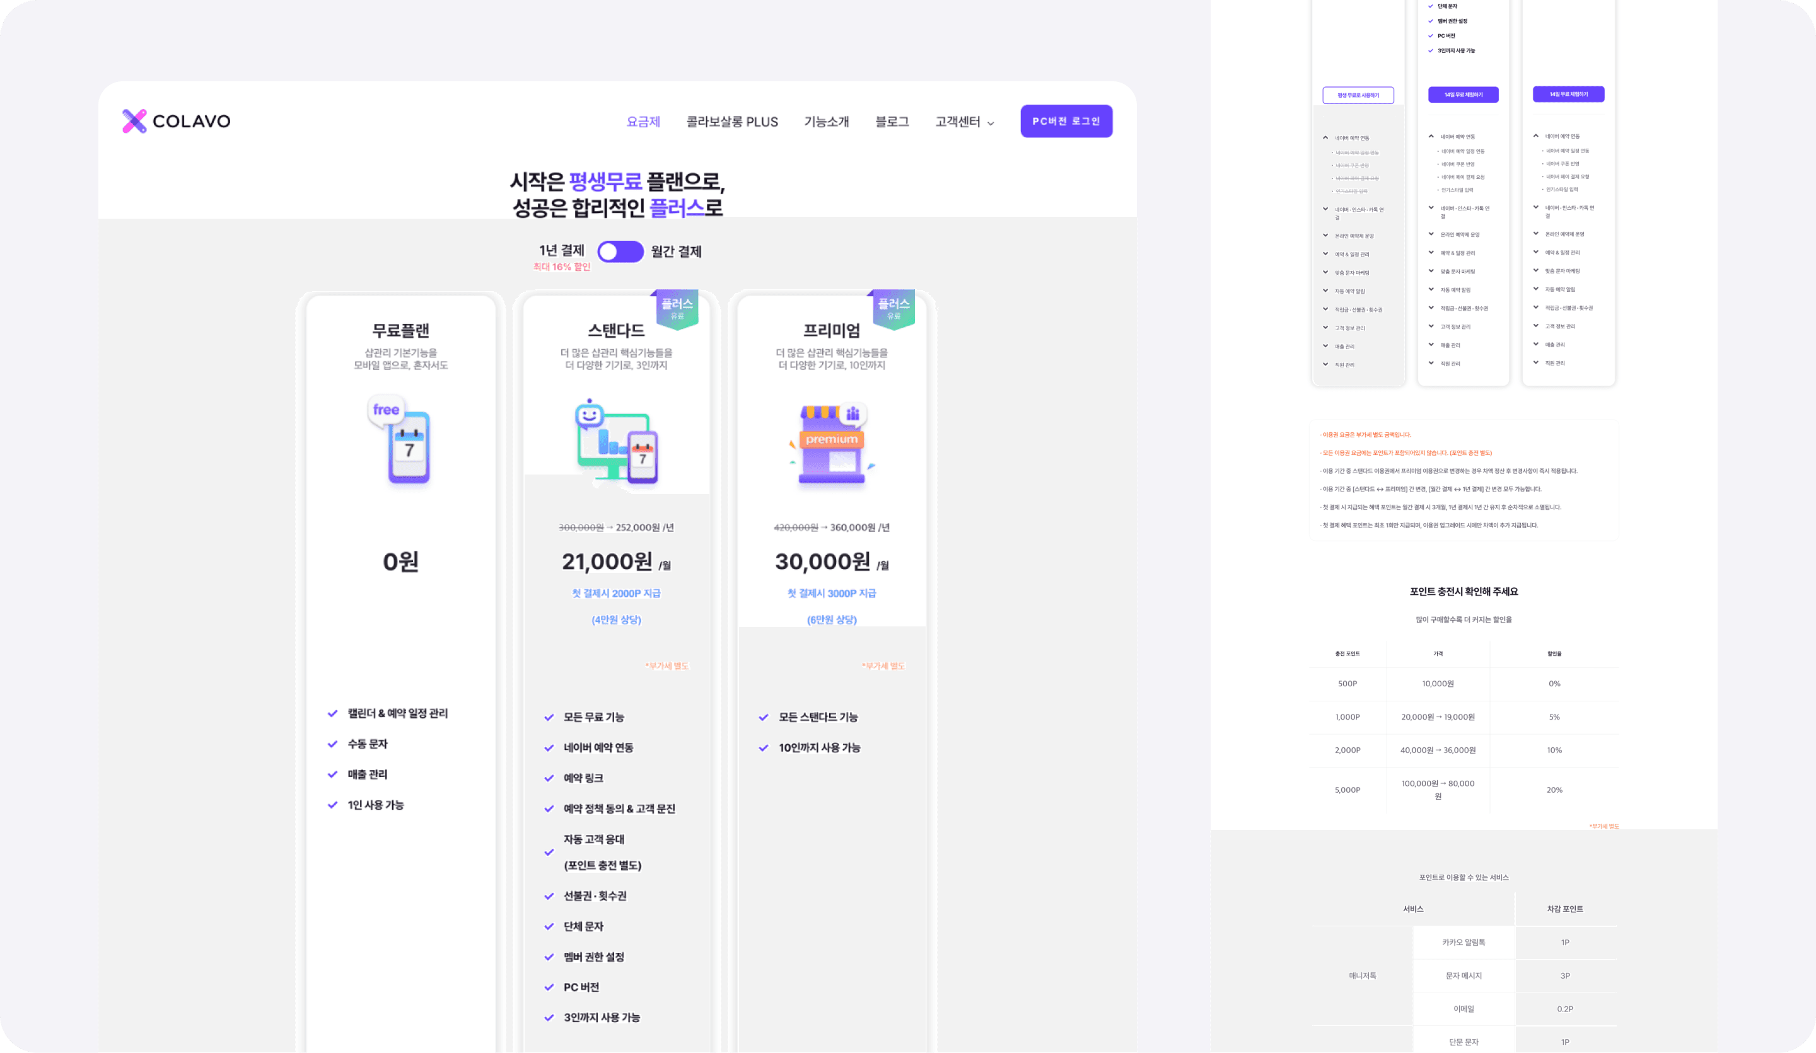
Task: Click the PC버전 로그인 button
Action: 1066,121
